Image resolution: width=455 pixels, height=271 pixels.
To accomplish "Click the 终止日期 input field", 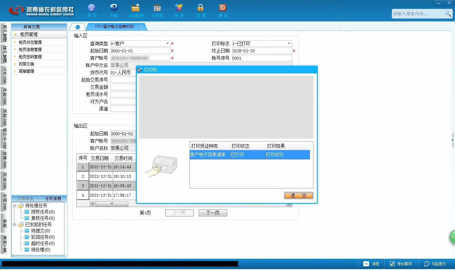I will (262, 51).
